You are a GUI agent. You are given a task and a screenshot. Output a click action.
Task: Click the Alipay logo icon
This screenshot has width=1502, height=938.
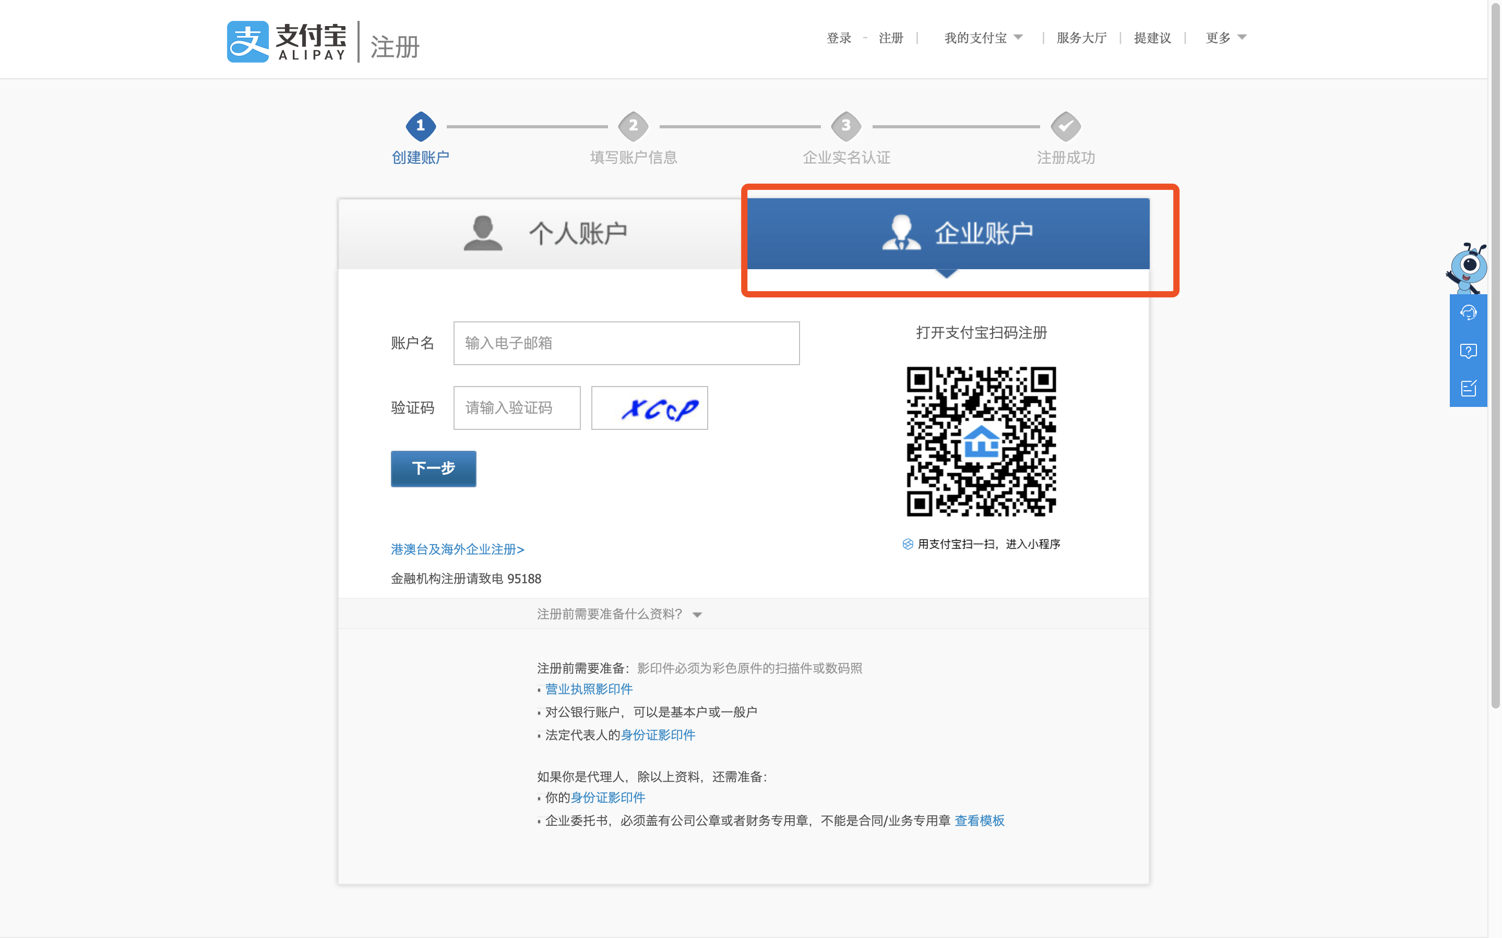pos(247,42)
